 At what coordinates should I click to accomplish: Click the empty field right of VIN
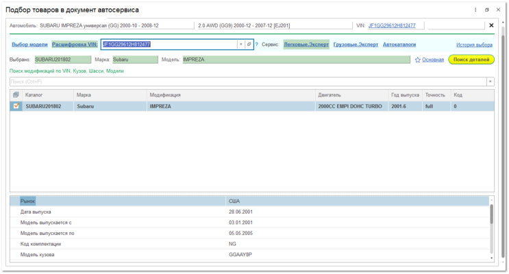[x=456, y=25]
